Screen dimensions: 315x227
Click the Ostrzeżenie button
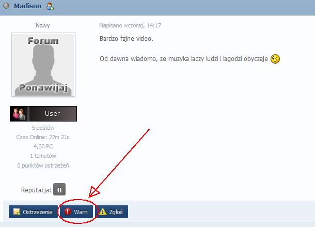[33, 211]
